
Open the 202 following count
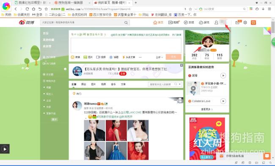click(x=194, y=56)
